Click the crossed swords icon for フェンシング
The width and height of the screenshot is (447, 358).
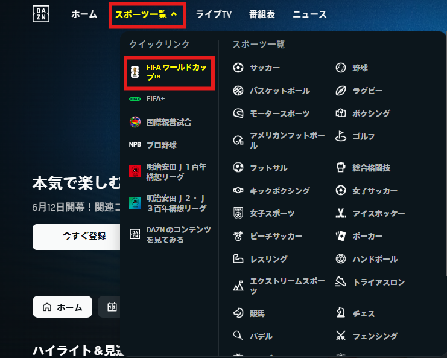click(341, 336)
